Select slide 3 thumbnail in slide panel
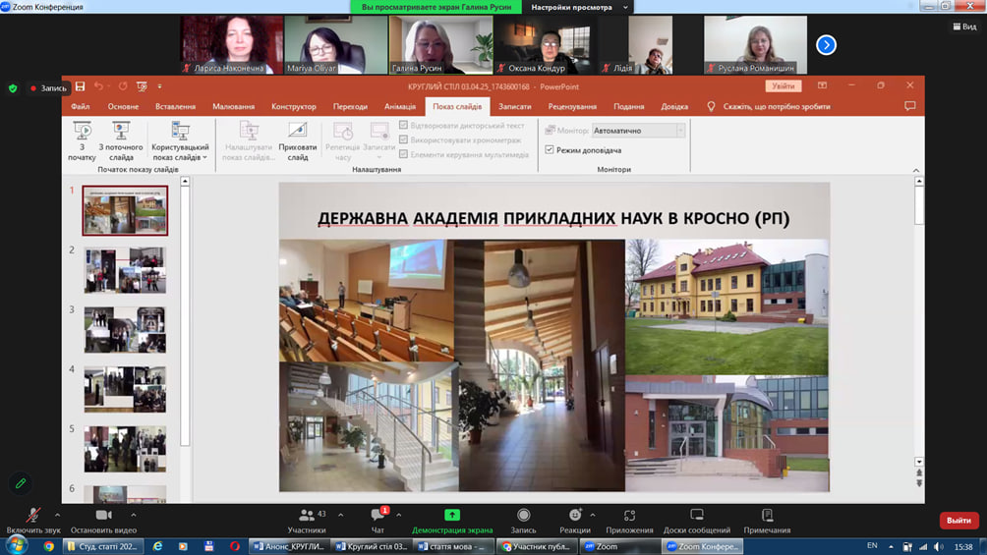Image resolution: width=987 pixels, height=555 pixels. point(125,330)
